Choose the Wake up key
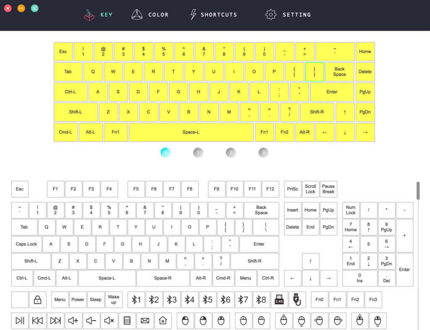 [x=113, y=300]
